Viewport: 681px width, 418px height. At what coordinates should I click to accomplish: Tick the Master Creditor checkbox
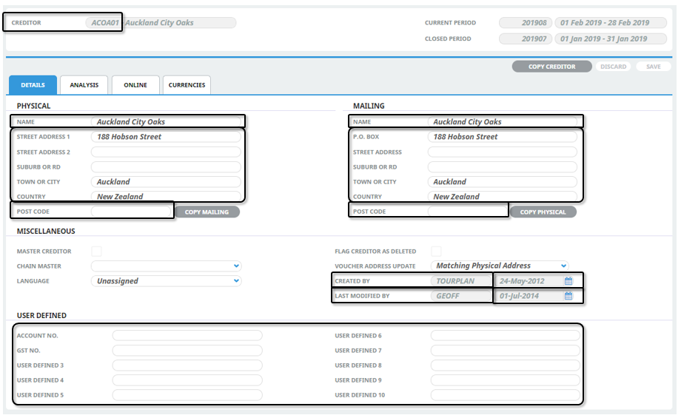[x=96, y=252]
